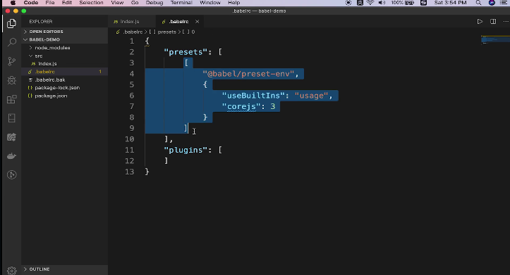
Task: Click the volume icon in menu bar
Action: [x=382, y=3]
